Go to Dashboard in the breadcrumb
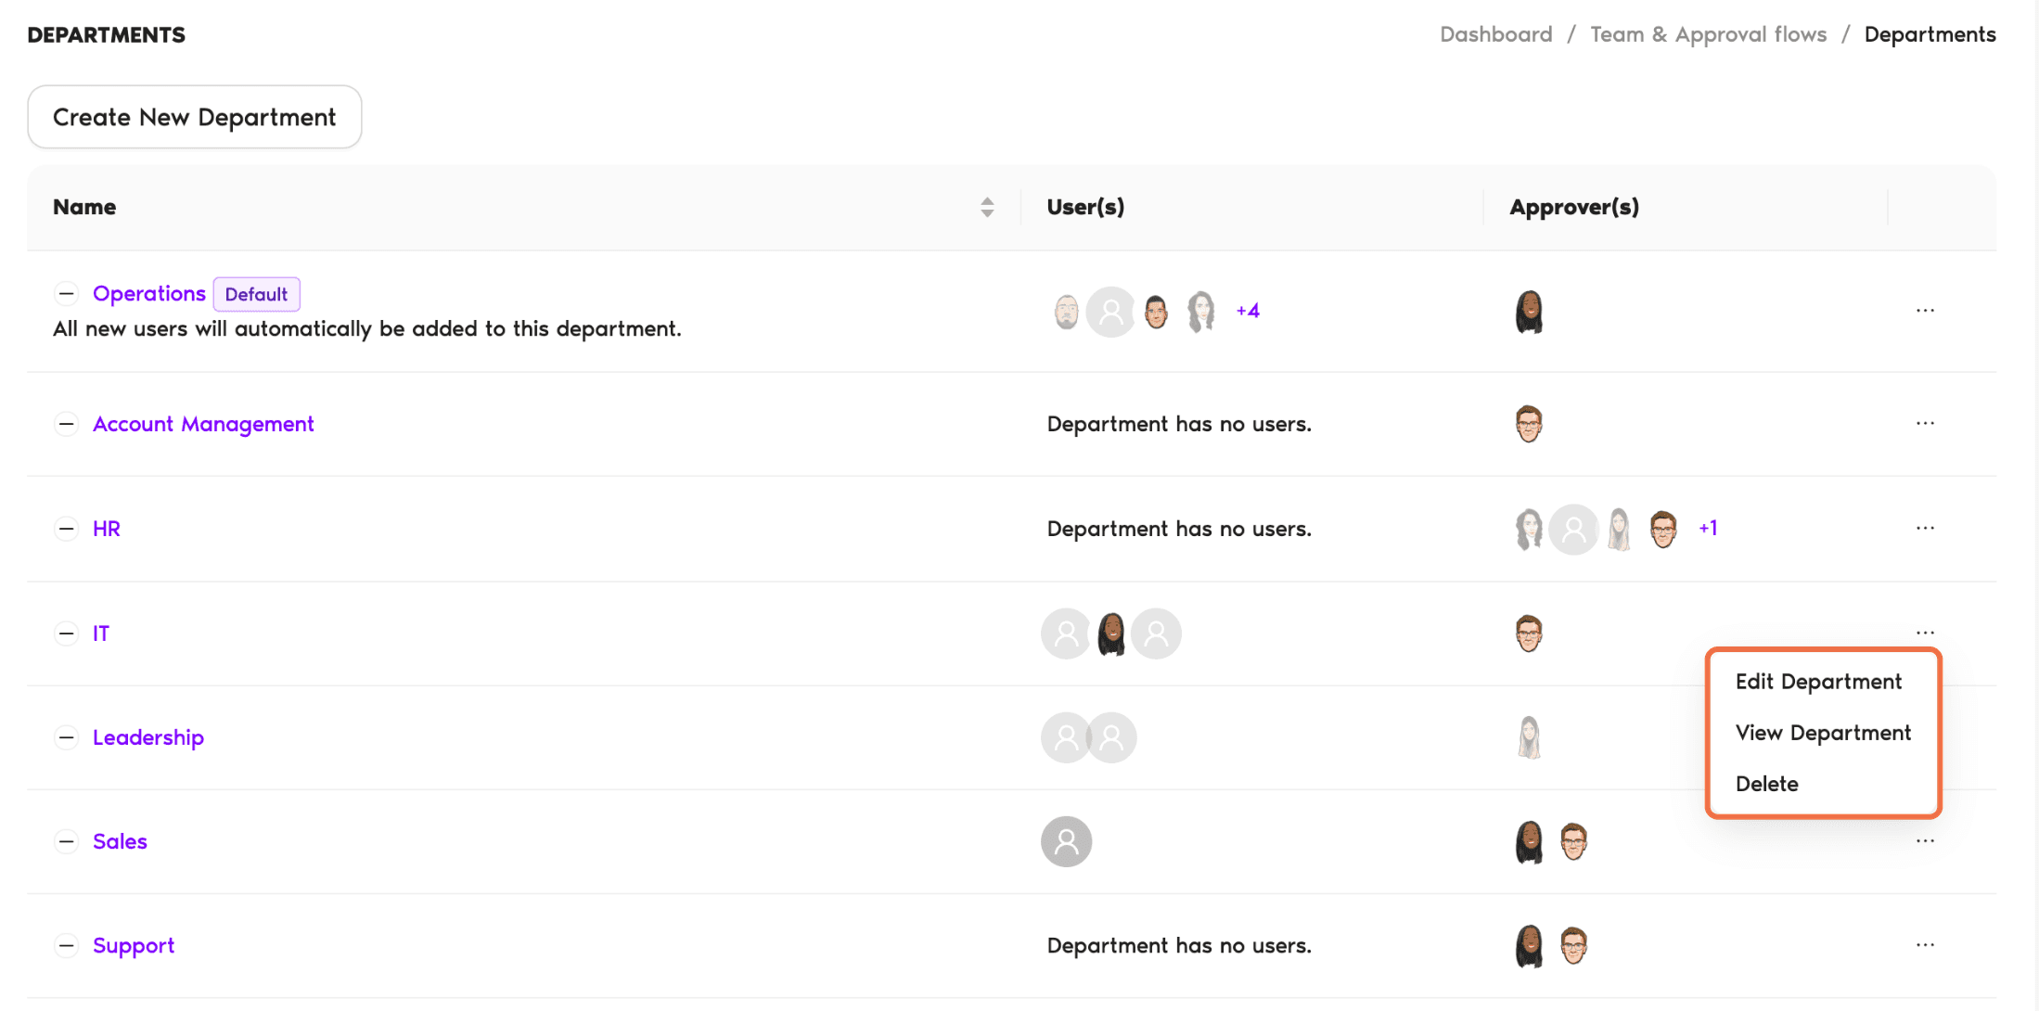 coord(1495,34)
